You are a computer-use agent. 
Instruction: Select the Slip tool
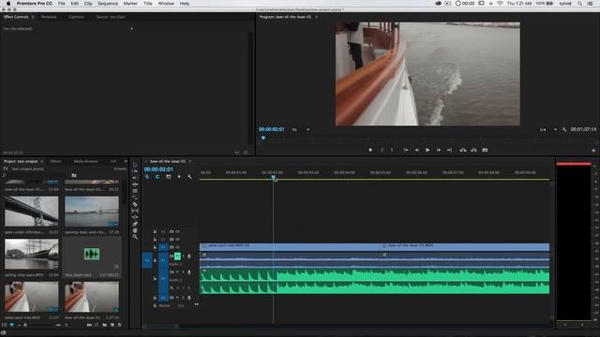(x=135, y=211)
